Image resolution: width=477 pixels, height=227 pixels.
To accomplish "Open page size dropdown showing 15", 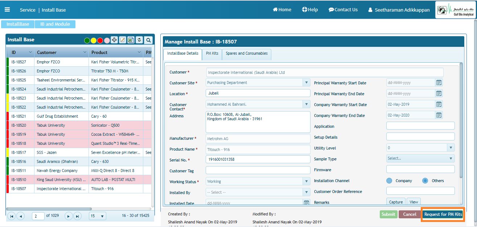I will pos(98,216).
